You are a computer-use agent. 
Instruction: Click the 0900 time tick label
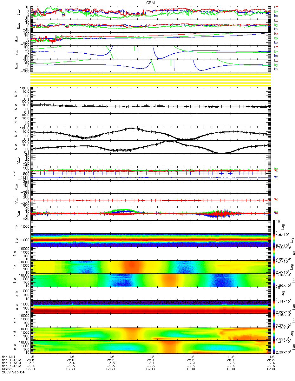(x=150, y=369)
